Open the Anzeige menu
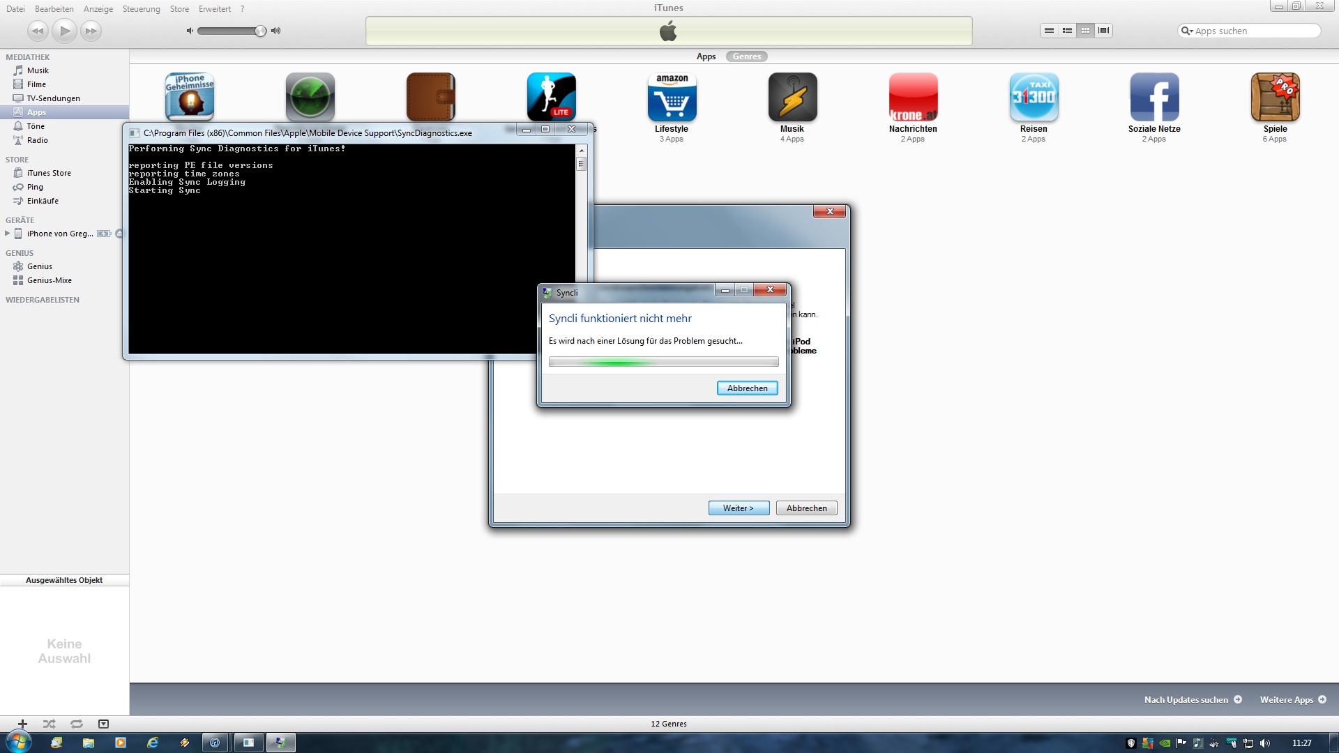Viewport: 1339px width, 753px height. (x=98, y=9)
